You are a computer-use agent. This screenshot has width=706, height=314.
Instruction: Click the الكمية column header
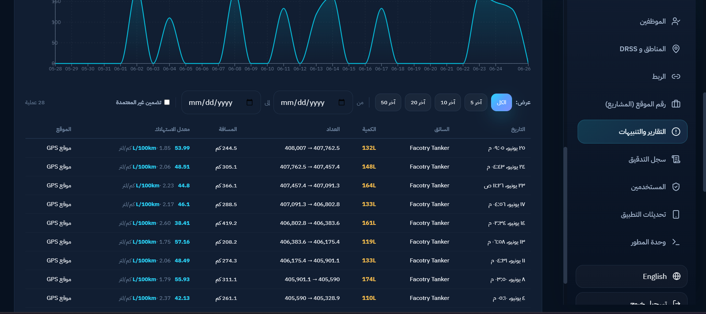(369, 129)
